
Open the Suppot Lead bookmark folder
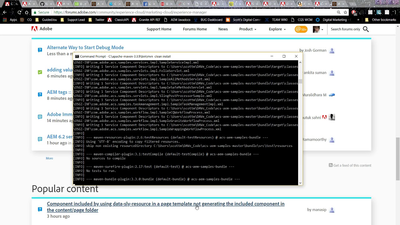coord(73,20)
